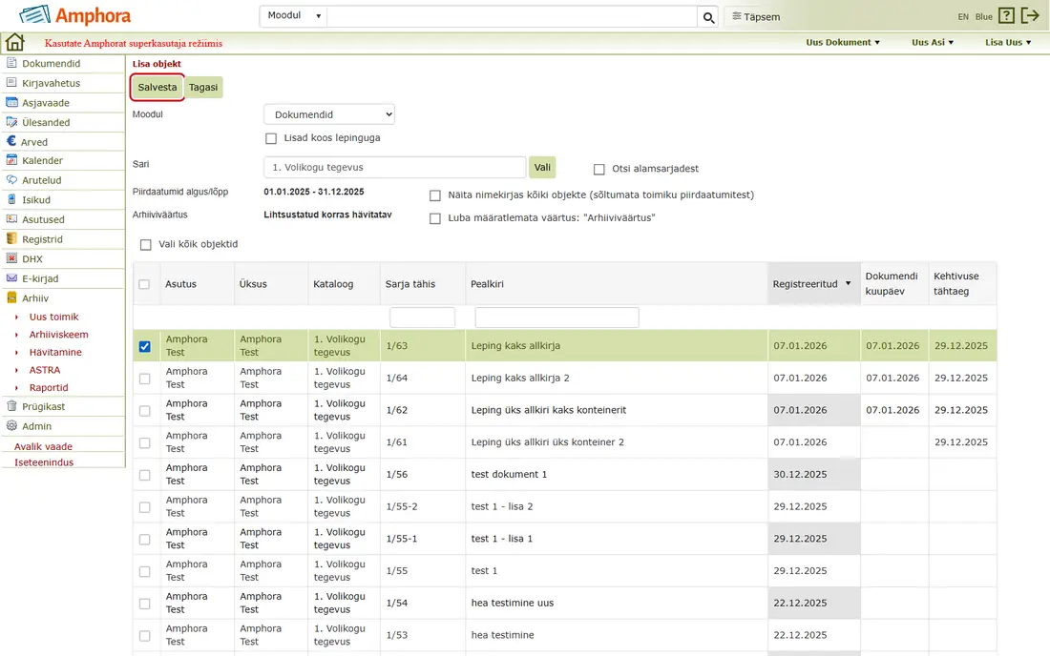Click the Tagasi button
Viewport: 1050px width, 656px height.
tap(203, 88)
